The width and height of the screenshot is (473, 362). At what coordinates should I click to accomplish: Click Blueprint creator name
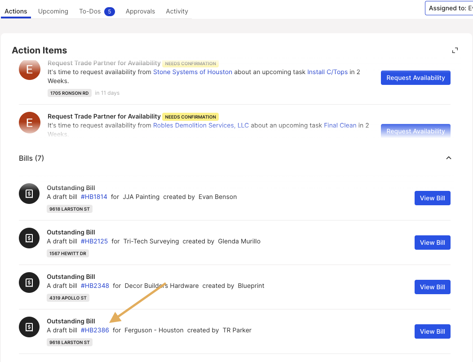point(251,286)
